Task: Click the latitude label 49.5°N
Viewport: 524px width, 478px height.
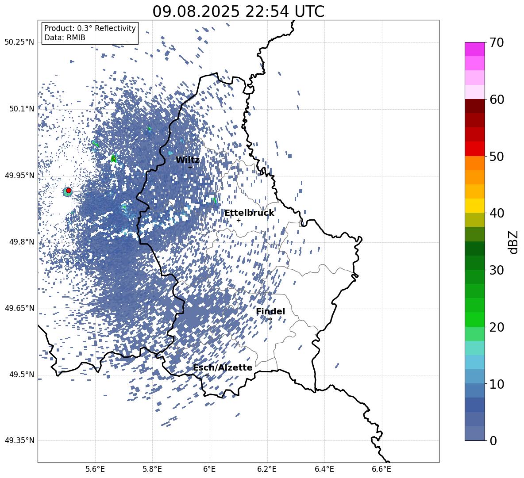Action: pos(21,374)
